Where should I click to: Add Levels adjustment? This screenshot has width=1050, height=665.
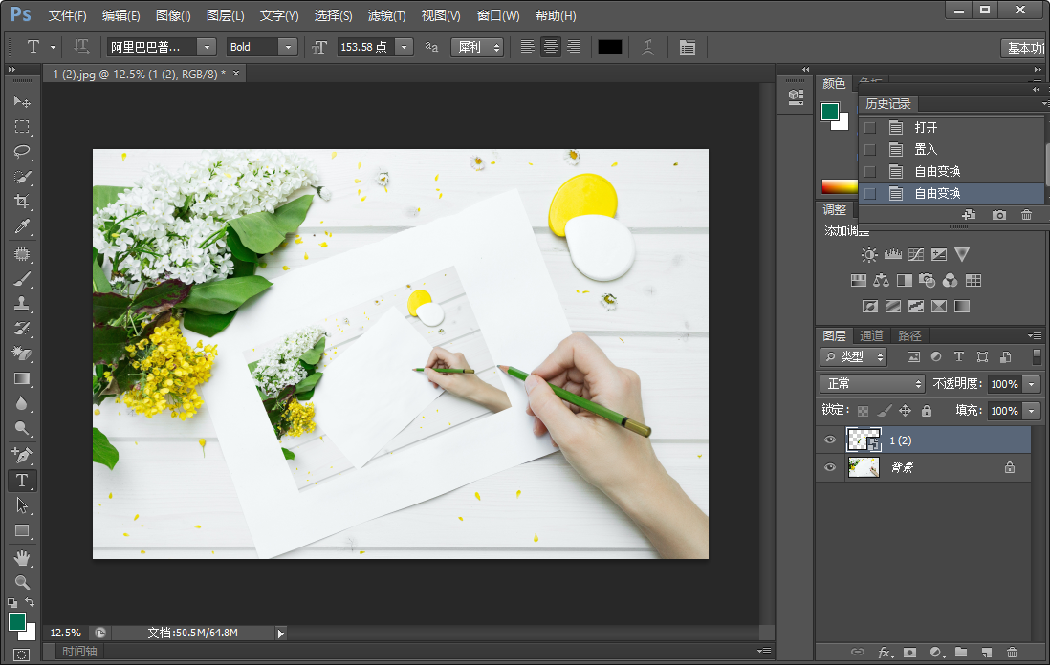pyautogui.click(x=892, y=254)
